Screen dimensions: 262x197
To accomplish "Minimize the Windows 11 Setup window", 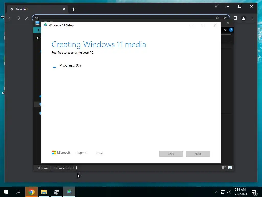I will coord(191,25).
